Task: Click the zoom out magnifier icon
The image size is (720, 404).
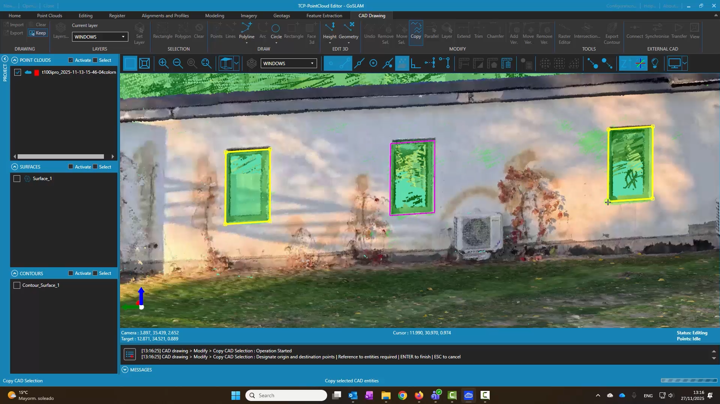Action: 178,64
